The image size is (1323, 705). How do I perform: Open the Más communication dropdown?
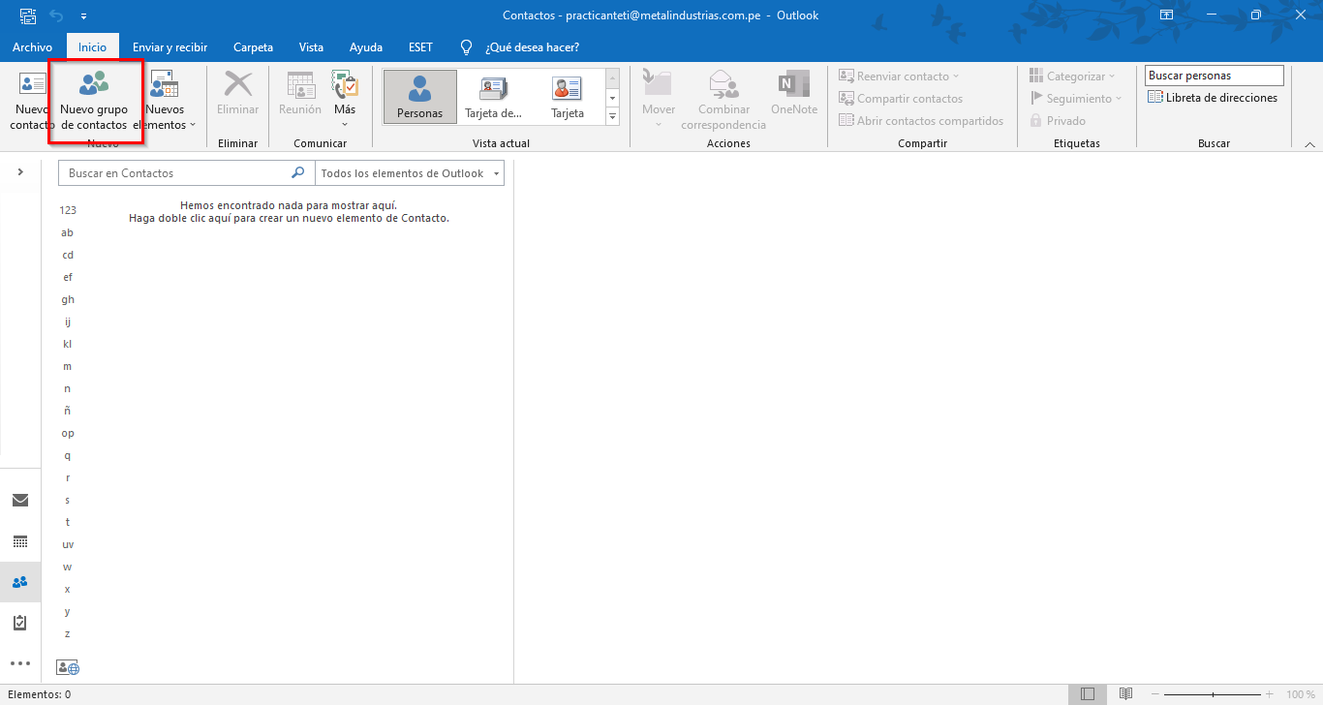tap(345, 101)
